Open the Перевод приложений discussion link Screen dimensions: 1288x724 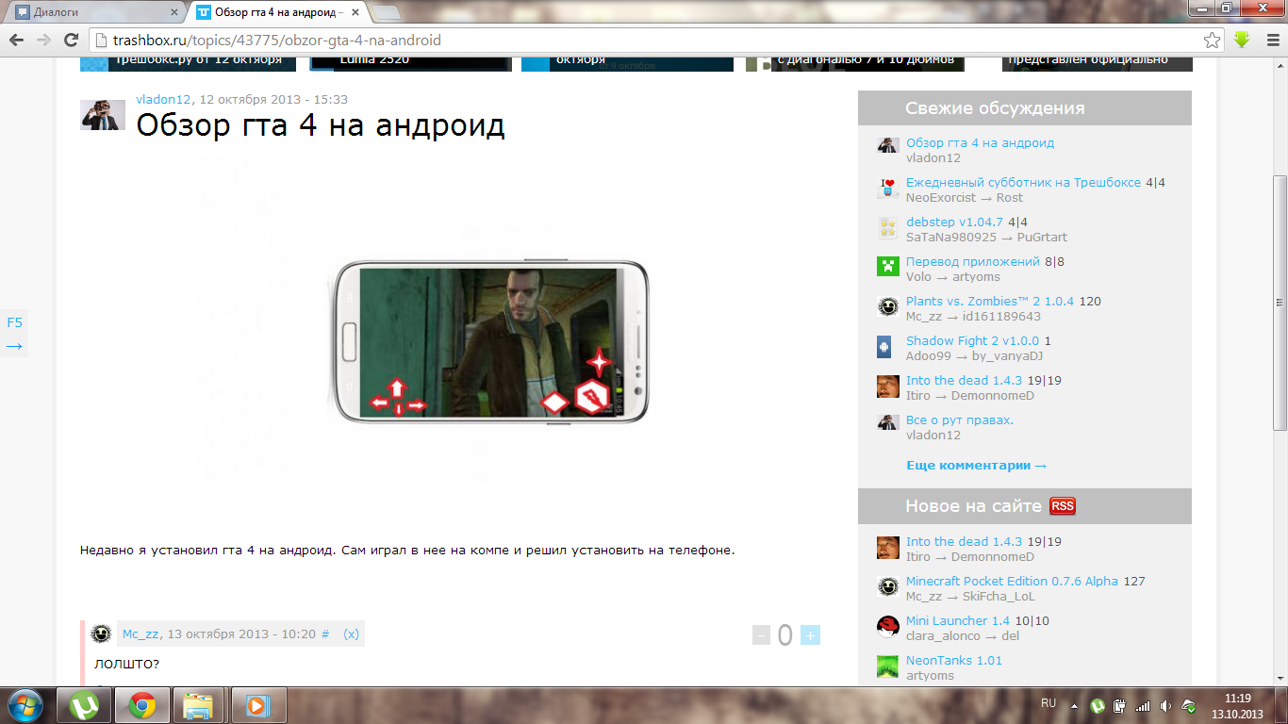tap(972, 261)
